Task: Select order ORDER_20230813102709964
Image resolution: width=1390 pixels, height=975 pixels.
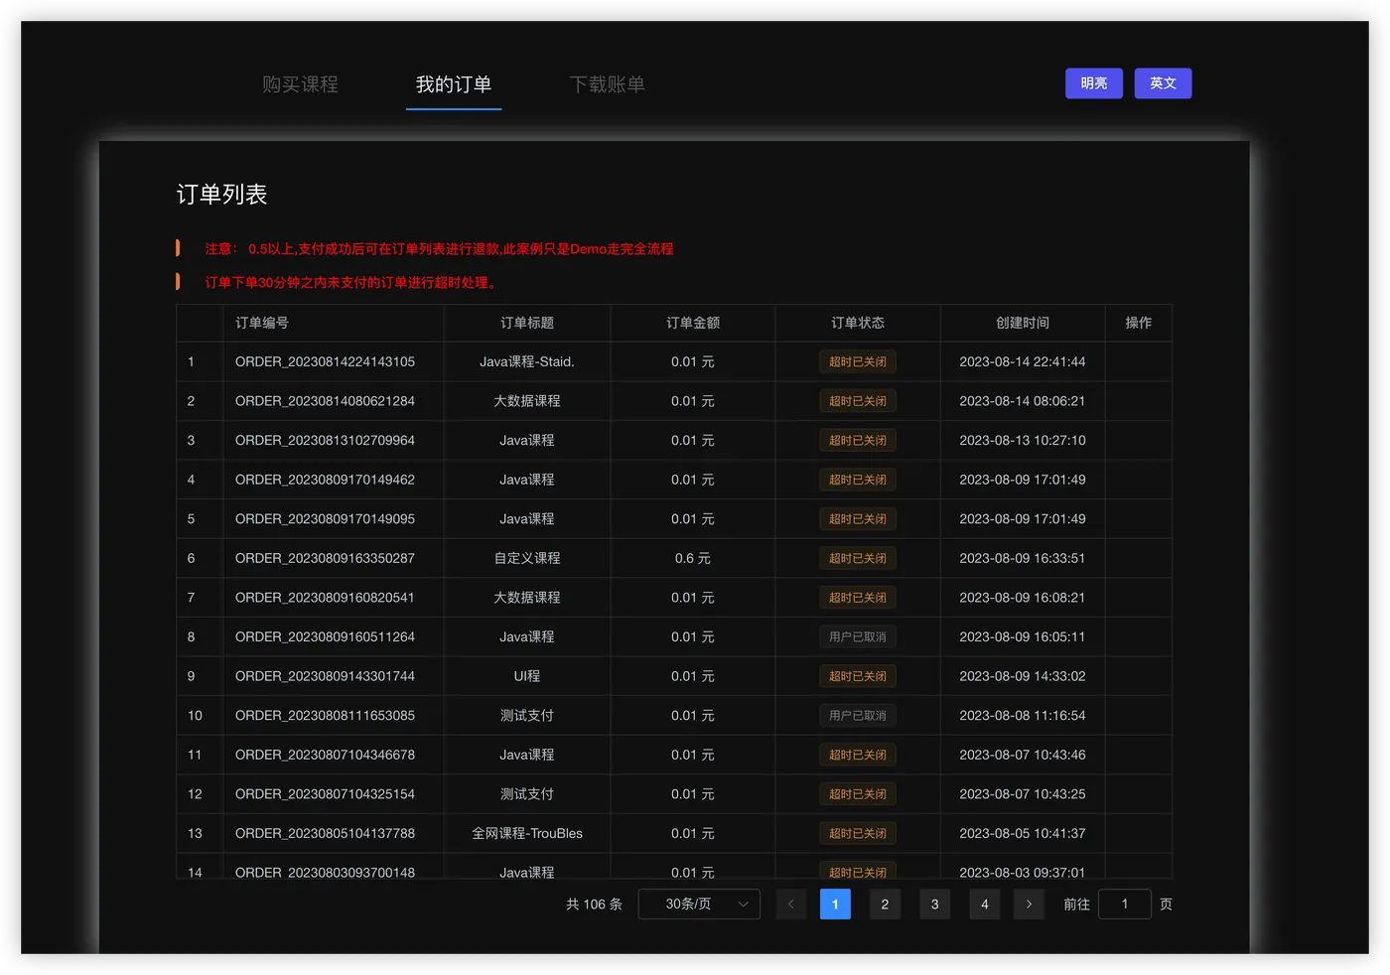Action: (x=325, y=440)
